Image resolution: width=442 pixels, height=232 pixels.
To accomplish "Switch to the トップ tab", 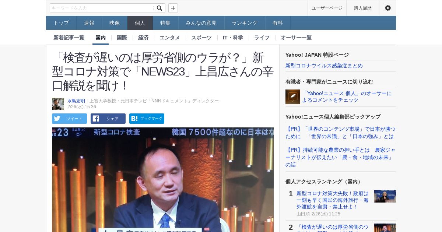I will click(61, 23).
